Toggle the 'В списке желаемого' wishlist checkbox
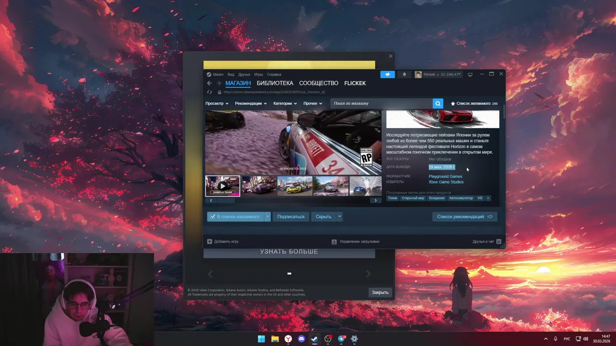The height and width of the screenshot is (346, 616). pos(213,217)
